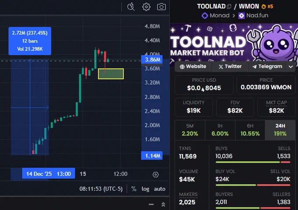Toggle auto scale on the chart

coord(160,189)
